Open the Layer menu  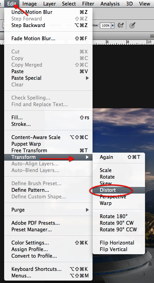click(49, 3)
